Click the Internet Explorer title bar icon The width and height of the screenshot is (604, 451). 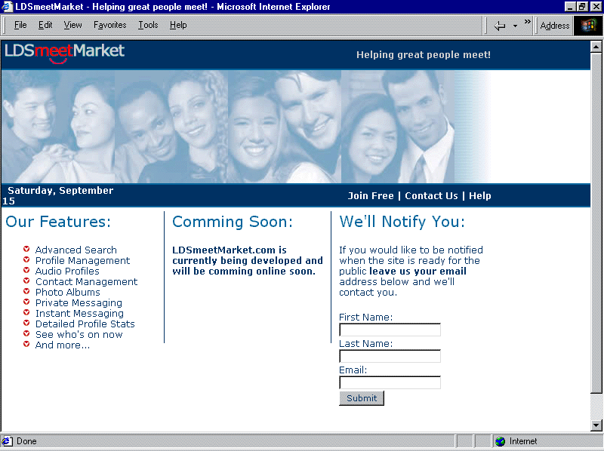7,7
